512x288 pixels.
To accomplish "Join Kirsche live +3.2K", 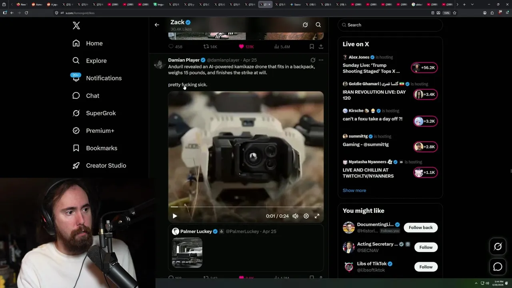I will pos(425,121).
